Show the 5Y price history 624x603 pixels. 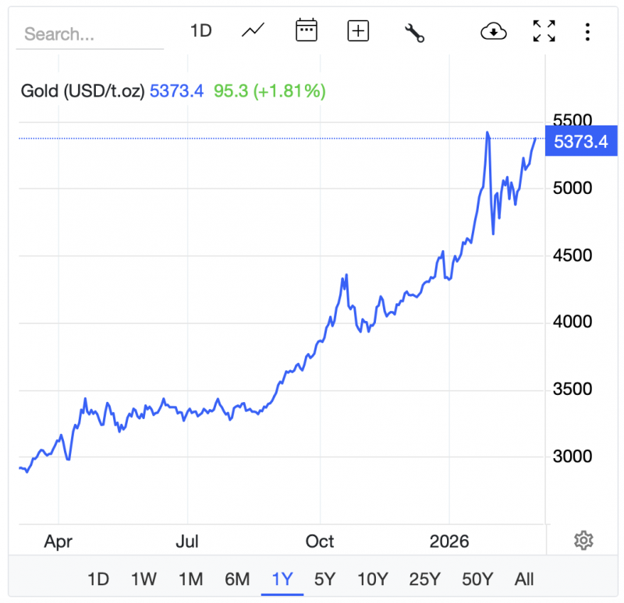click(x=324, y=579)
